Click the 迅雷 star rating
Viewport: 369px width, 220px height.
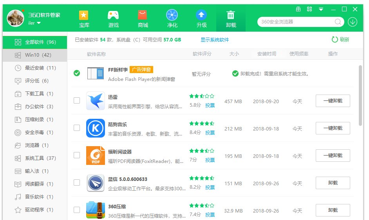click(x=202, y=96)
